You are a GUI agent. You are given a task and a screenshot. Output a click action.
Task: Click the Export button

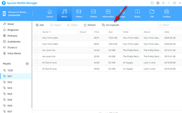pos(55,25)
